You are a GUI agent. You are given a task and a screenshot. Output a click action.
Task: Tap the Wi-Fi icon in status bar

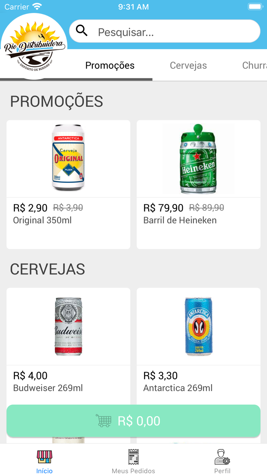pyautogui.click(x=37, y=6)
